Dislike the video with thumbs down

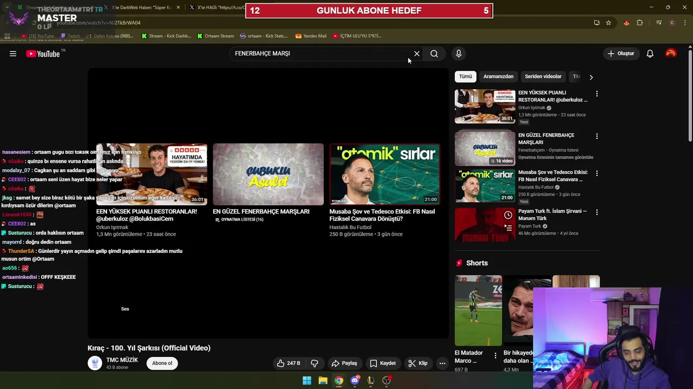point(315,363)
